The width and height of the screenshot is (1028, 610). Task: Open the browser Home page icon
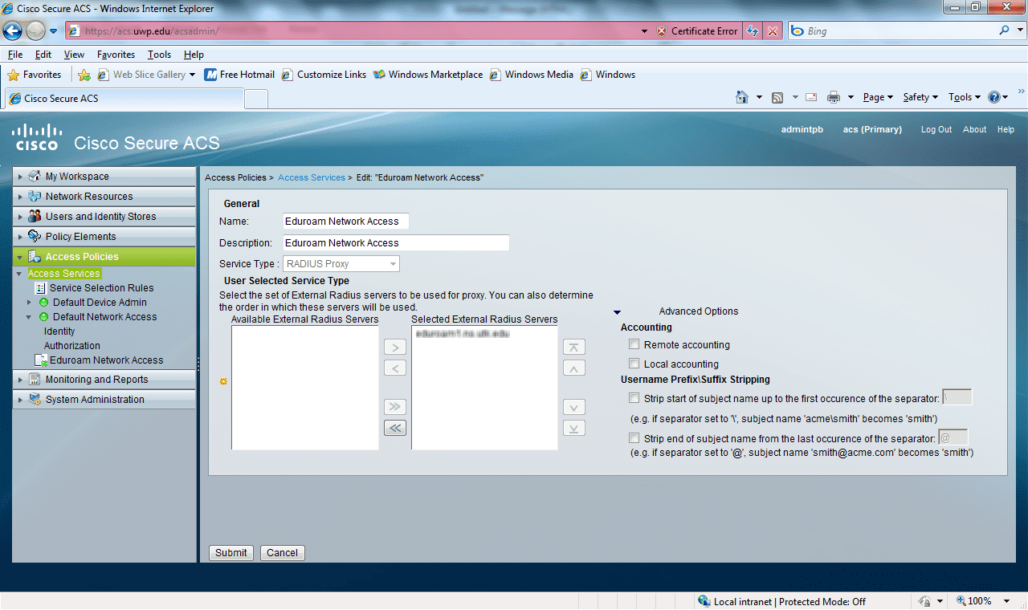[x=742, y=97]
